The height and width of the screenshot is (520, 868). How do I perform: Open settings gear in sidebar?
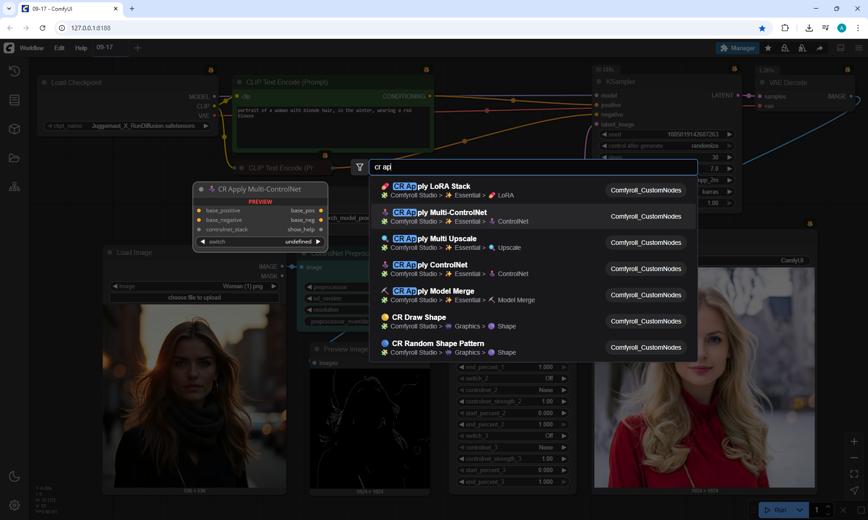(x=14, y=505)
